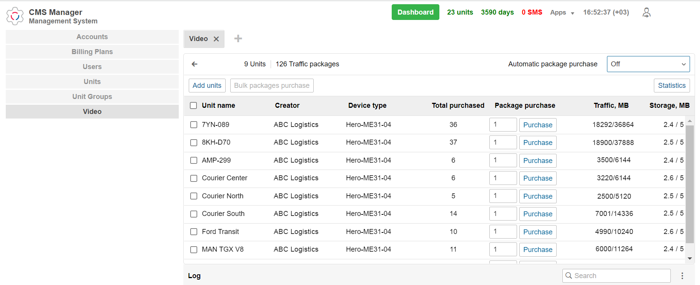Toggle the select-all units checkbox
Image resolution: width=700 pixels, height=285 pixels.
click(x=193, y=105)
